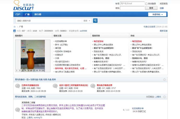Click sub-forum 点击进入蝈蝈论坛

[53, 115]
